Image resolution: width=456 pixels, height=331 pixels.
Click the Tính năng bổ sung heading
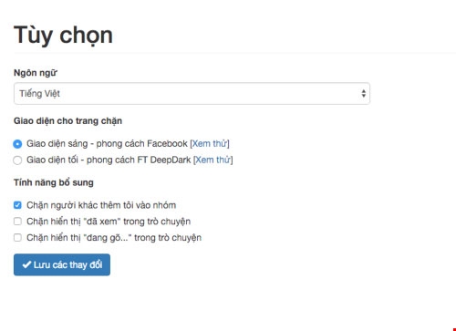pos(54,182)
